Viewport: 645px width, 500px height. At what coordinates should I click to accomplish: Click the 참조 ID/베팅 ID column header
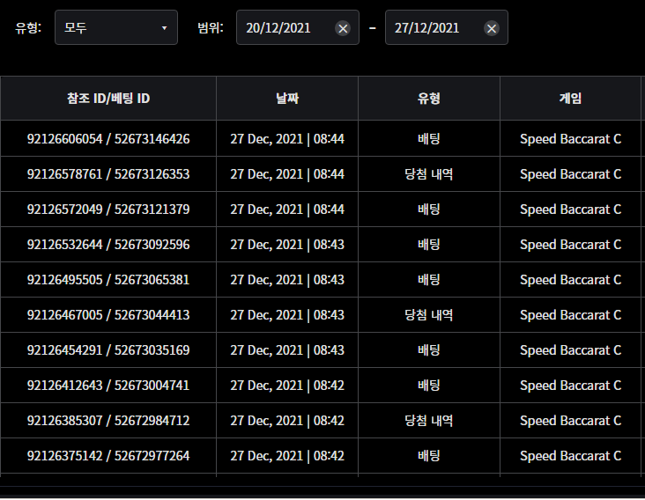tap(108, 99)
